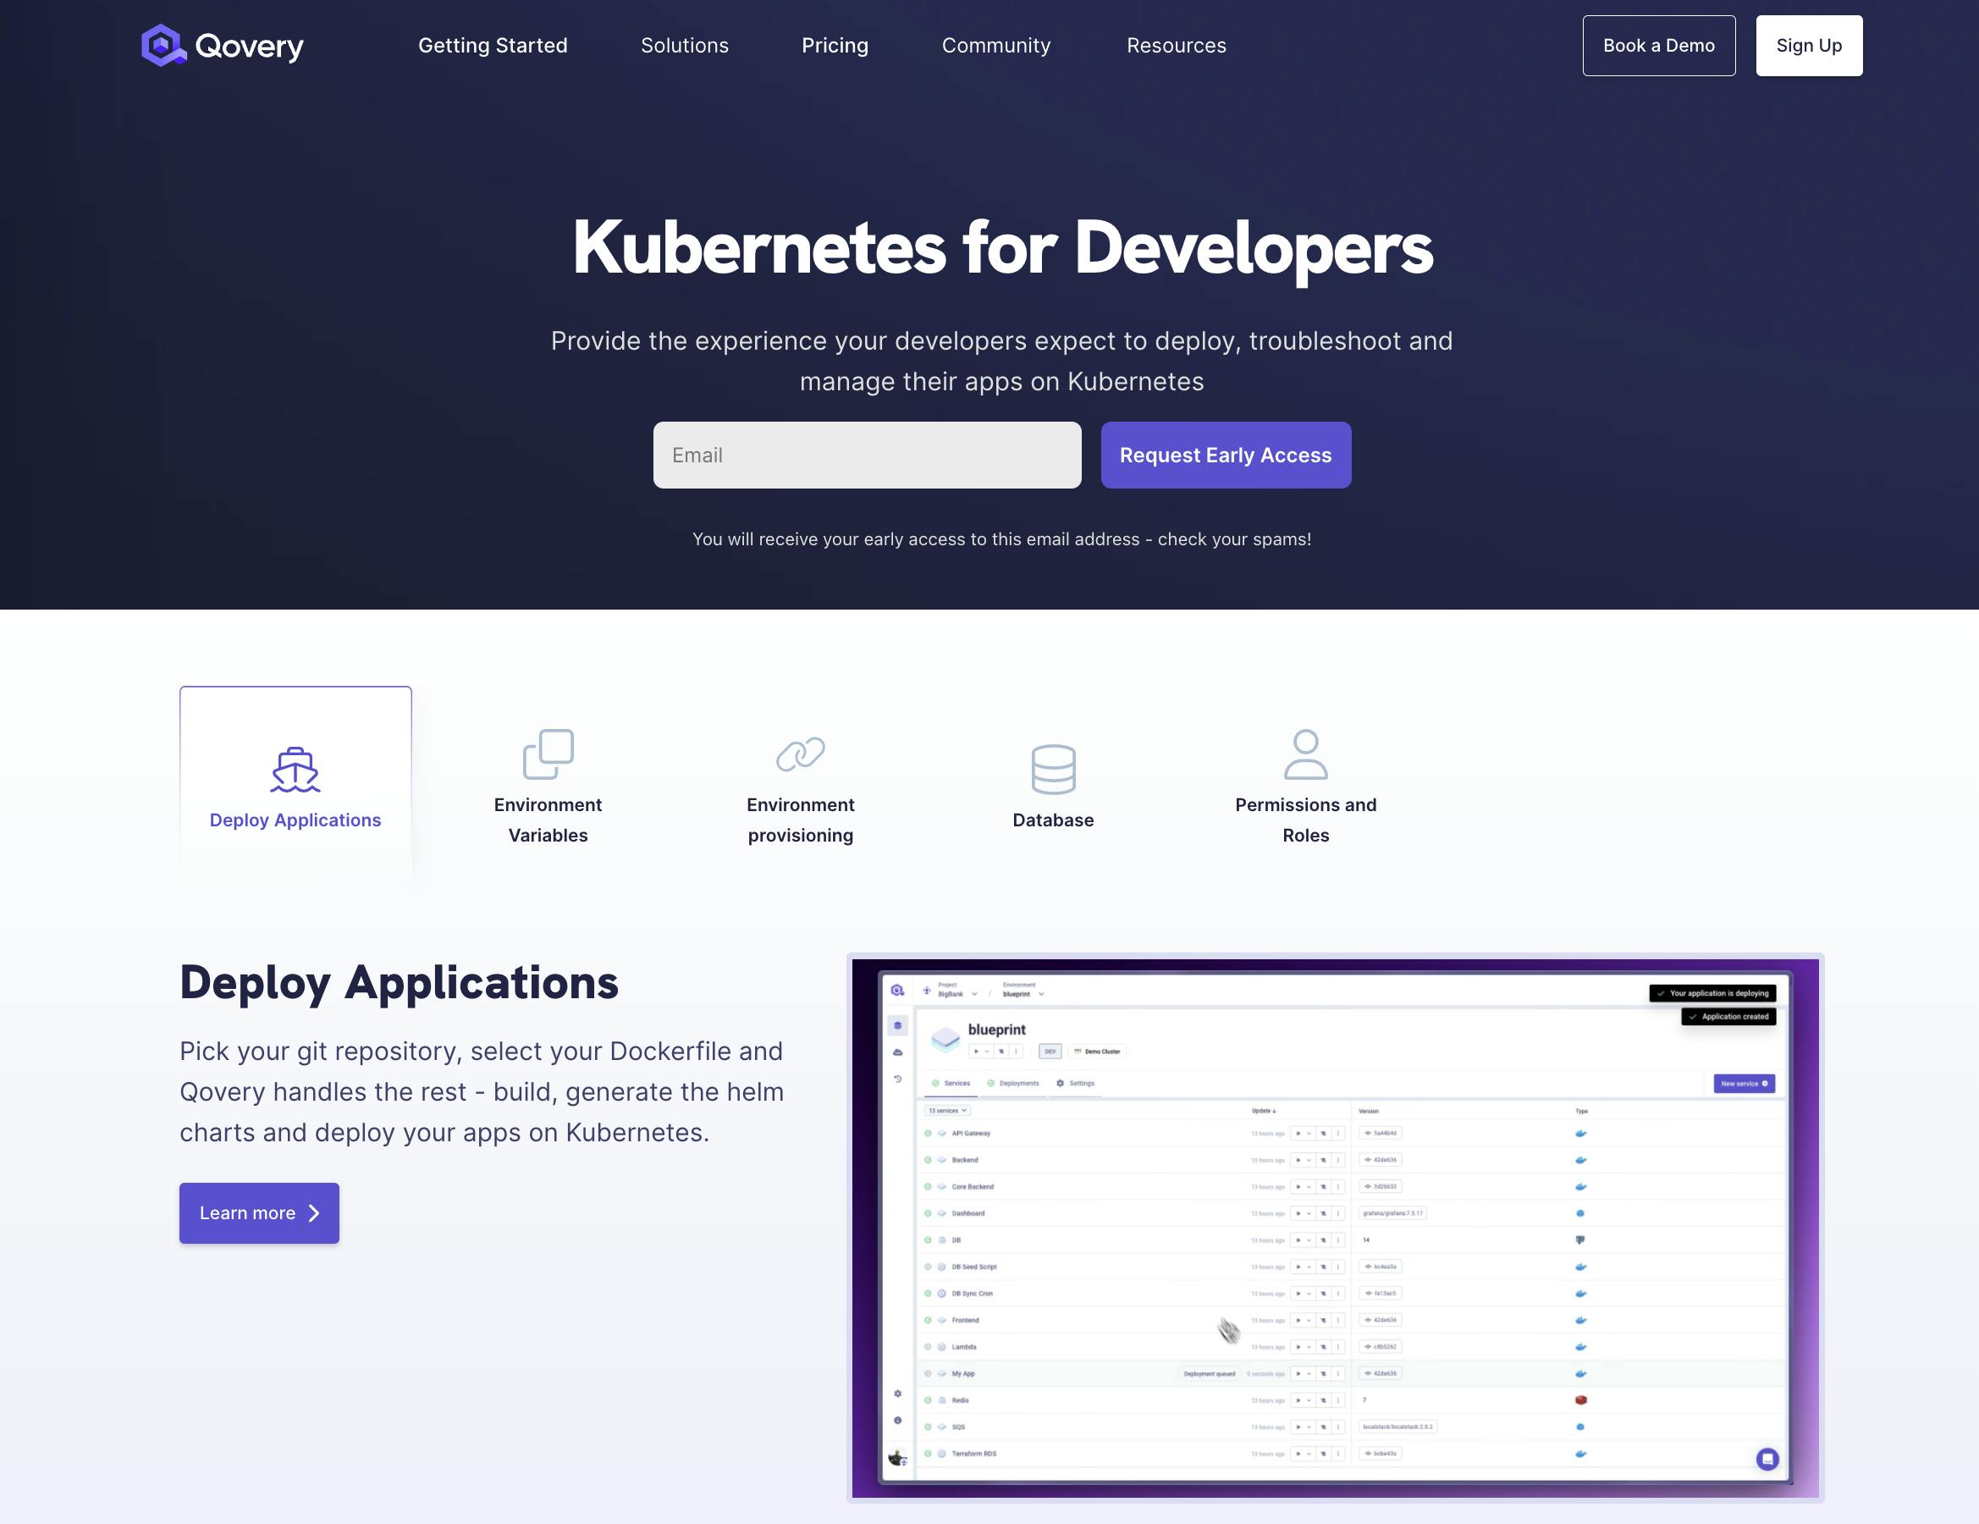Open the Resources menu
The width and height of the screenshot is (1979, 1524).
(1177, 46)
